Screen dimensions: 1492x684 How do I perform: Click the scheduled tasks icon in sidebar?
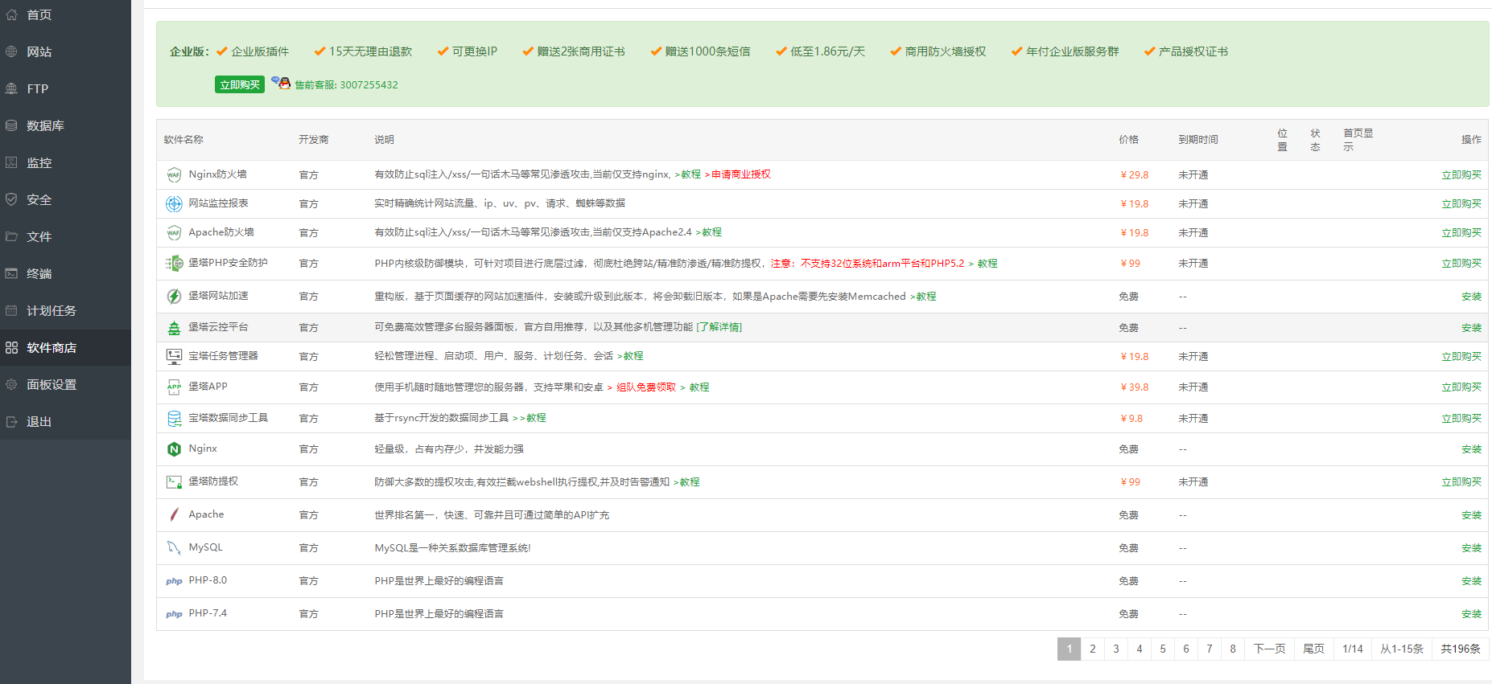(x=11, y=310)
